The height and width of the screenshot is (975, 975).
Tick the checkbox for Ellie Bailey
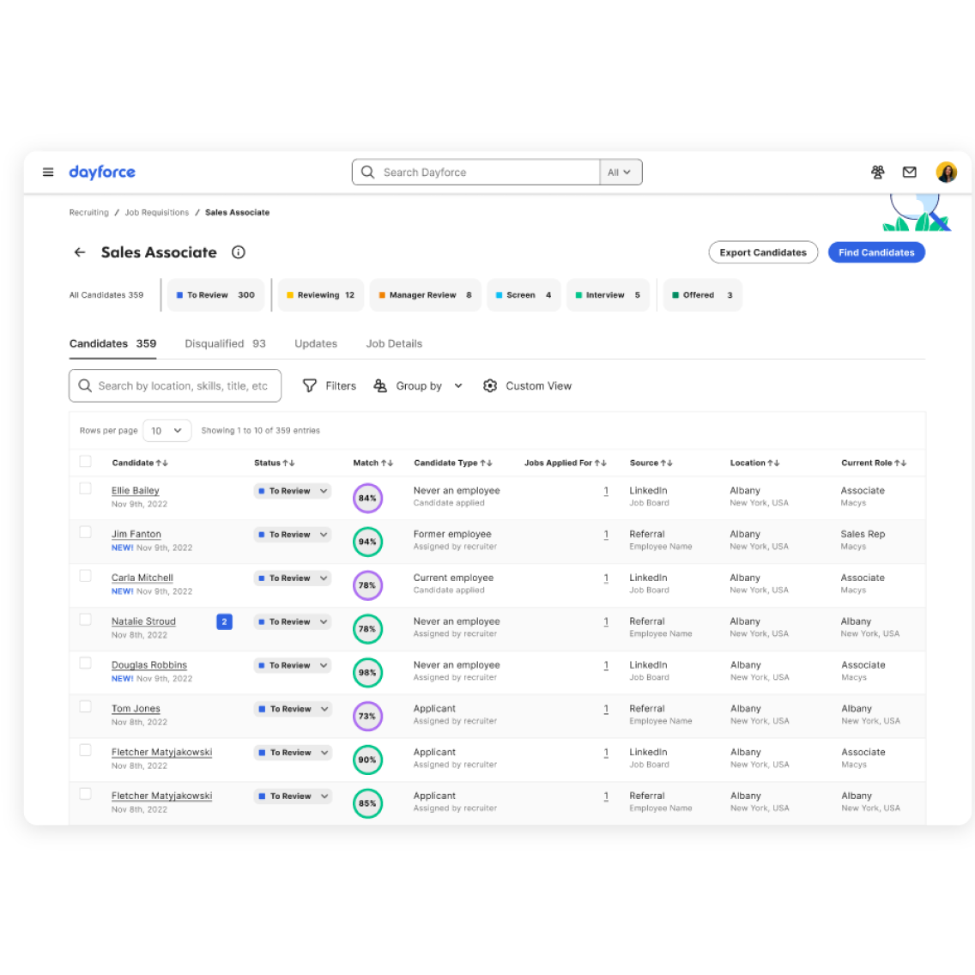pyautogui.click(x=85, y=488)
